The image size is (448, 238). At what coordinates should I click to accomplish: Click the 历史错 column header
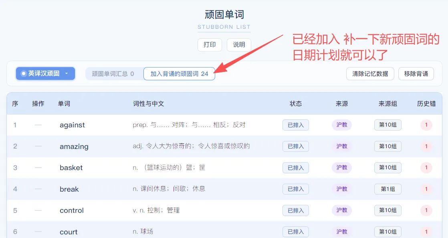426,104
